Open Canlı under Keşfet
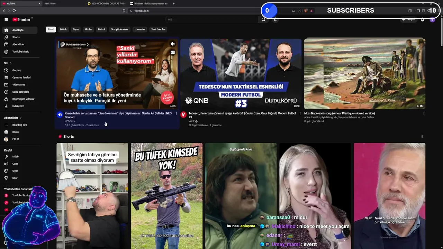The width and height of the screenshot is (443, 249). coord(20,164)
